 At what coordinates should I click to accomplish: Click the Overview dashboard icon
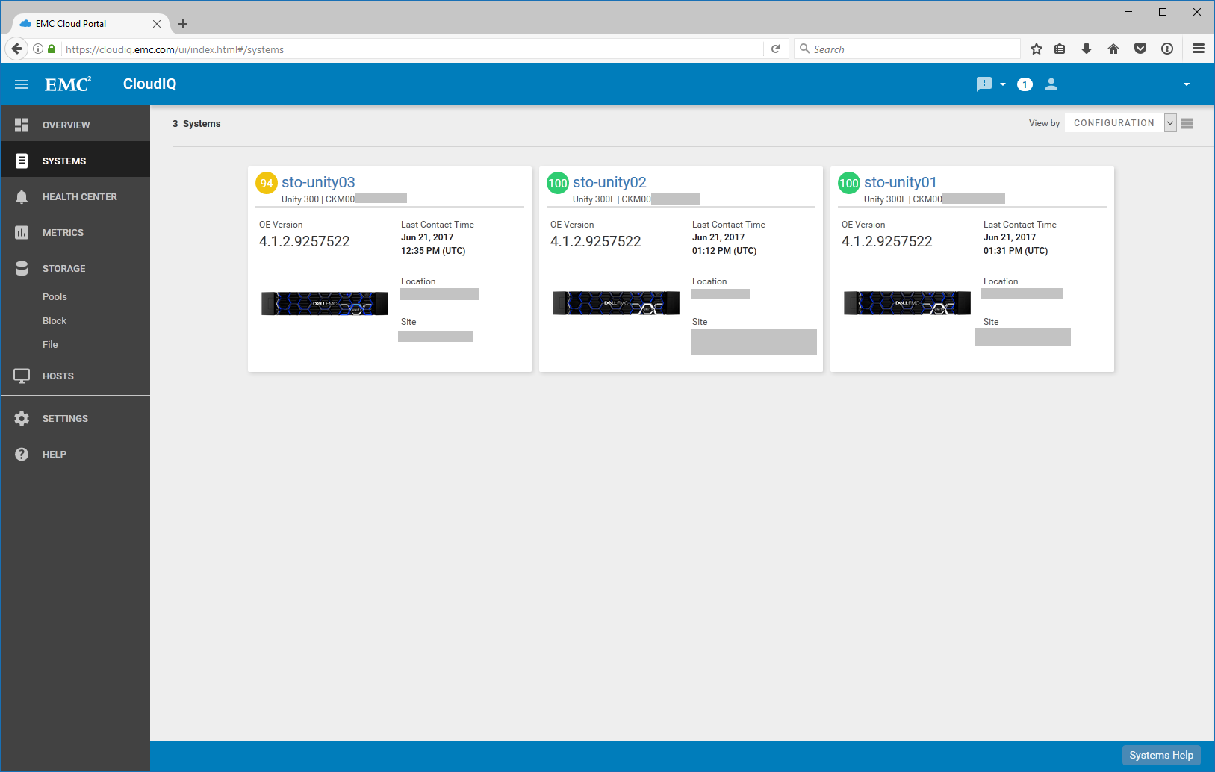click(22, 125)
